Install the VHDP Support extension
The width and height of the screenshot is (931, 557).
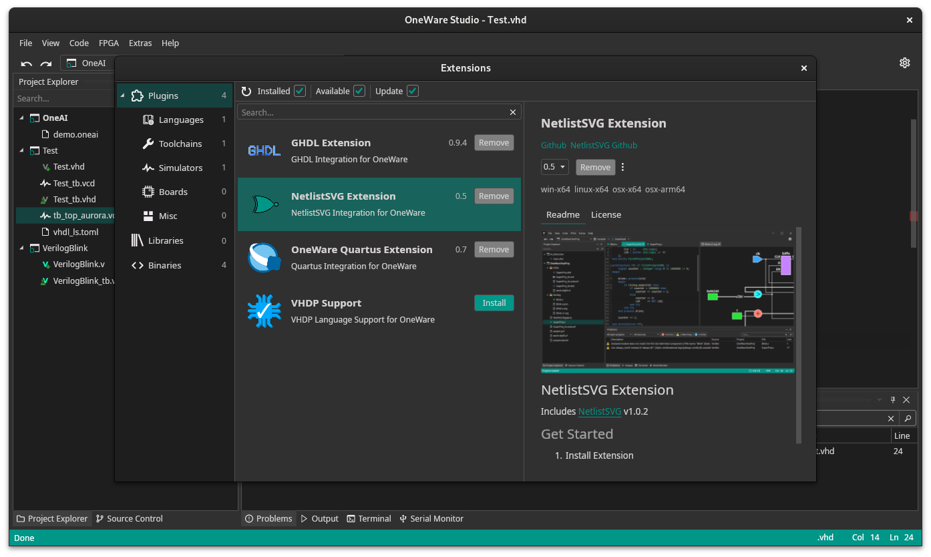(x=494, y=303)
